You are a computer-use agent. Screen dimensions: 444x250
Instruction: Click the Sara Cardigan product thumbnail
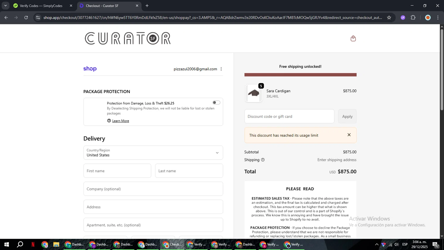[254, 94]
